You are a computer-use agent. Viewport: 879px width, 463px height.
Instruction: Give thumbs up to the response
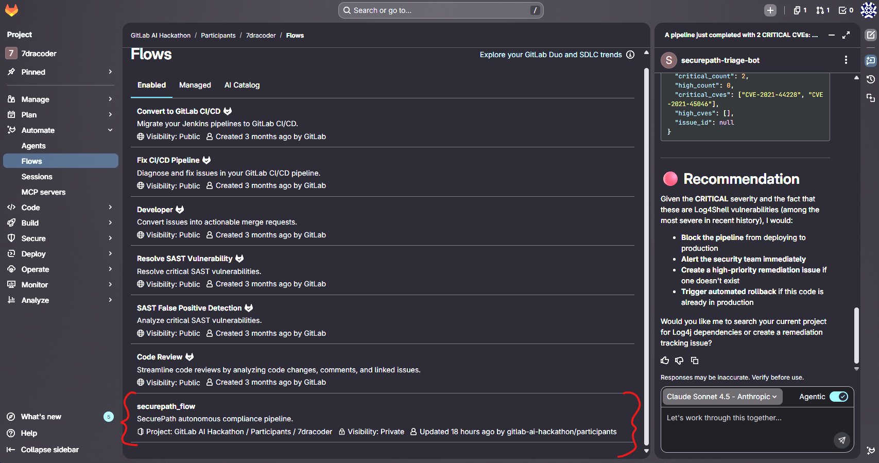[x=665, y=361]
